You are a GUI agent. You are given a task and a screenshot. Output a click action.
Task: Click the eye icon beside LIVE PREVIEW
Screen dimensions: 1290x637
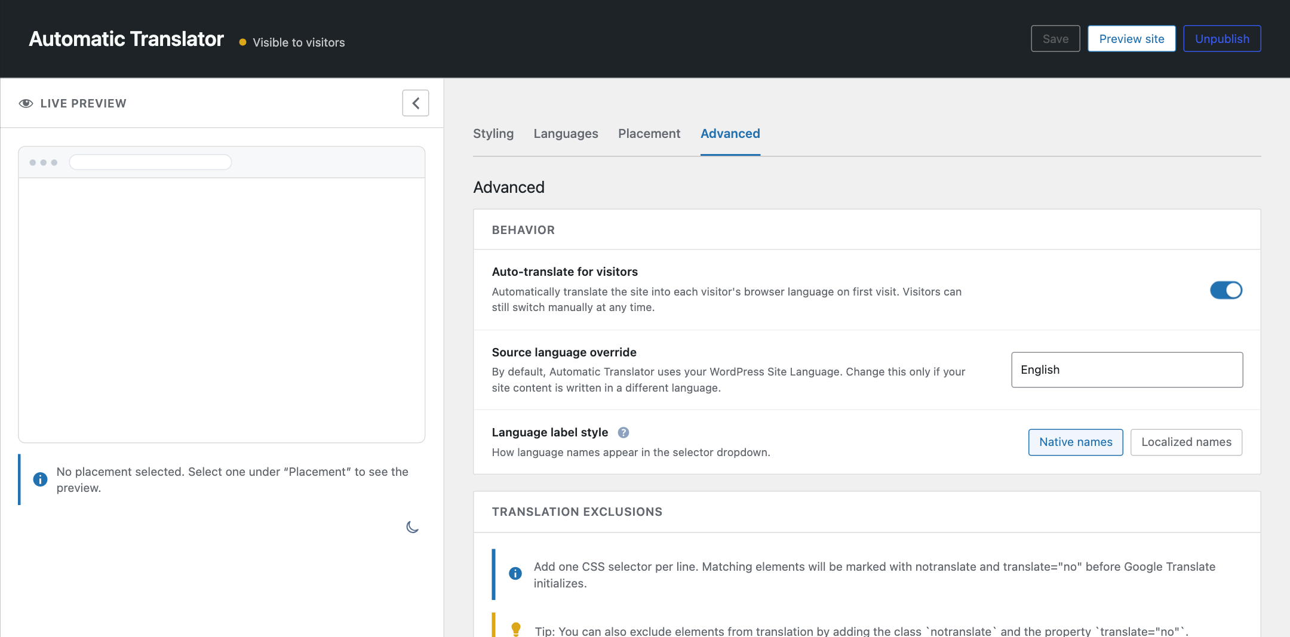tap(26, 103)
